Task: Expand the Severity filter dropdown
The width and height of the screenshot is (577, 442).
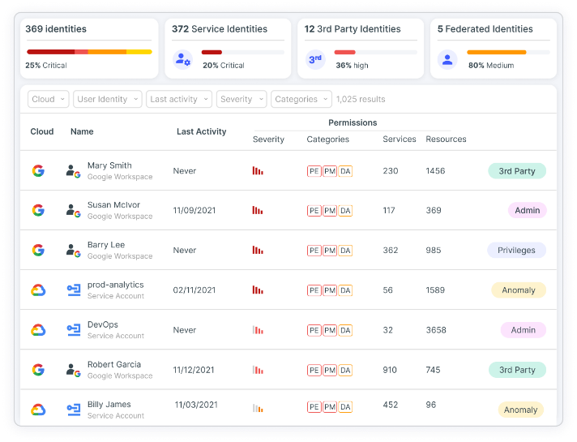Action: click(x=241, y=99)
